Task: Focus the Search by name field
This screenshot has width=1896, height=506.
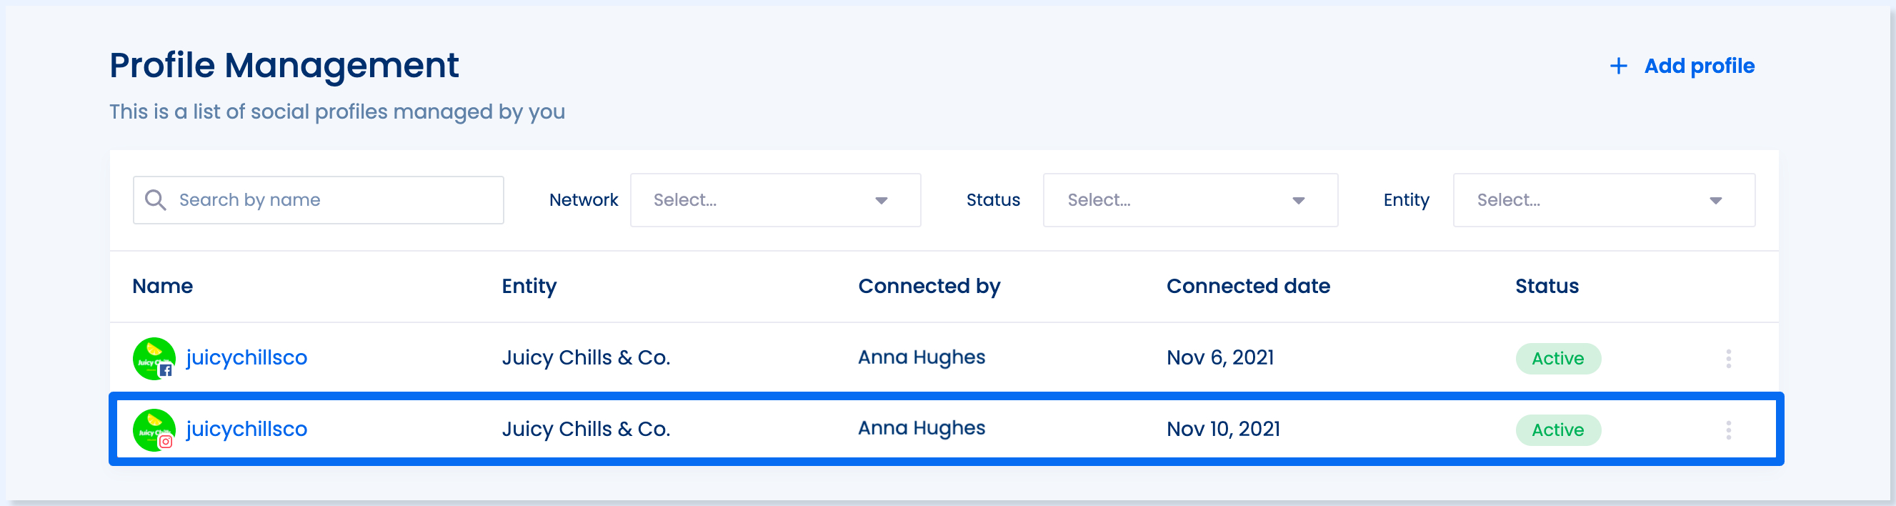Action: 318,200
